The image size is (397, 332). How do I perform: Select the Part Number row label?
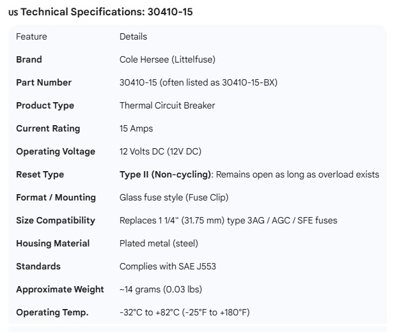[43, 82]
